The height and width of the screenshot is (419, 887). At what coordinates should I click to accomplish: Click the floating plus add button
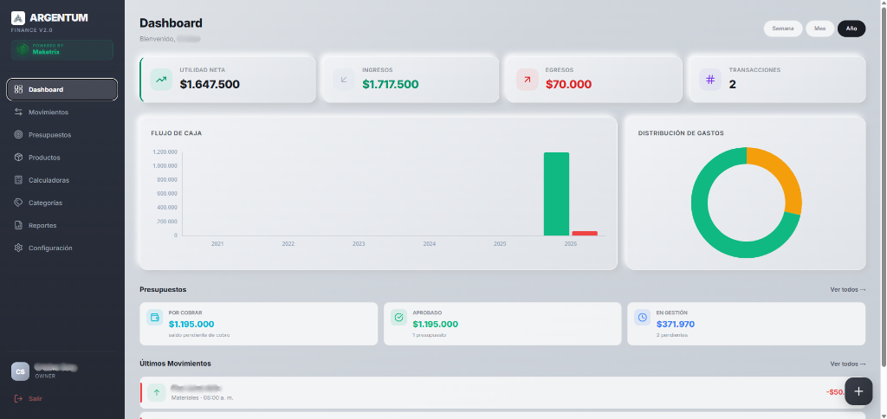click(x=858, y=391)
